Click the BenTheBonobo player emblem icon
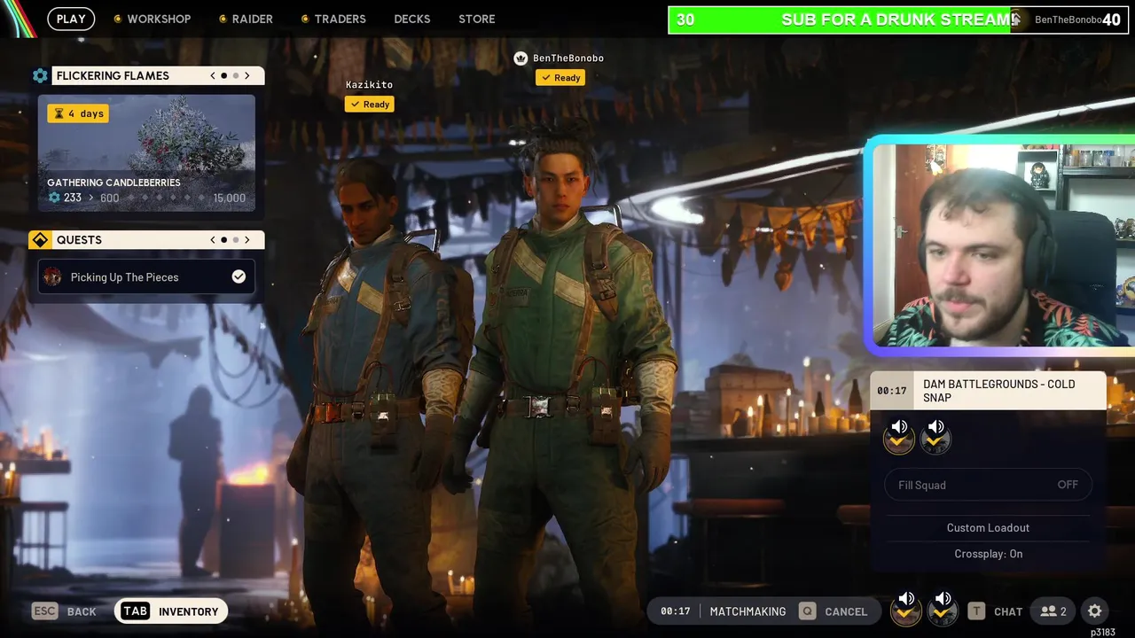 (x=521, y=58)
